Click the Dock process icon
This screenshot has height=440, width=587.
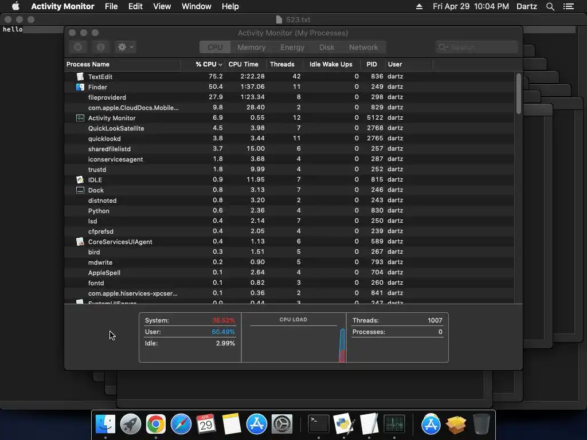click(80, 190)
